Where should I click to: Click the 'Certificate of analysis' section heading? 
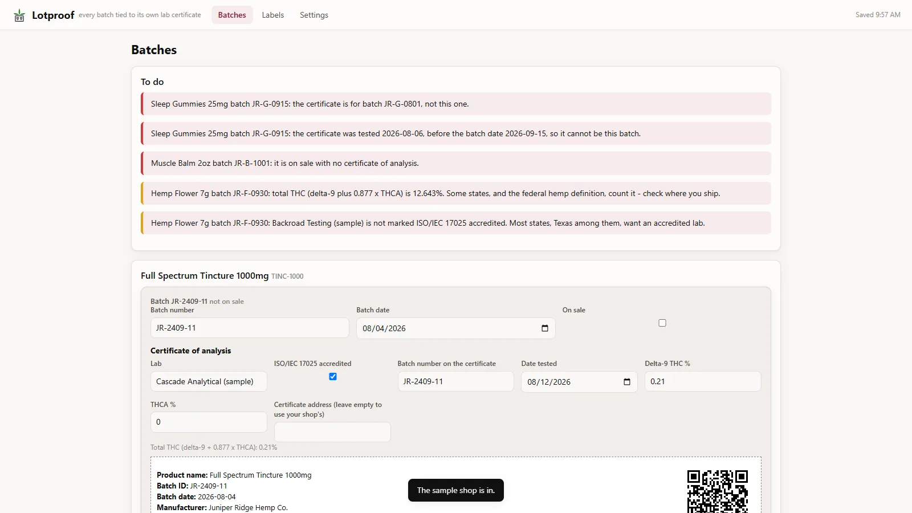(191, 351)
